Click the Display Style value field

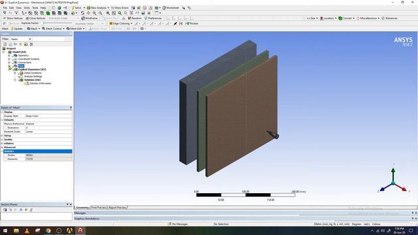pos(48,116)
